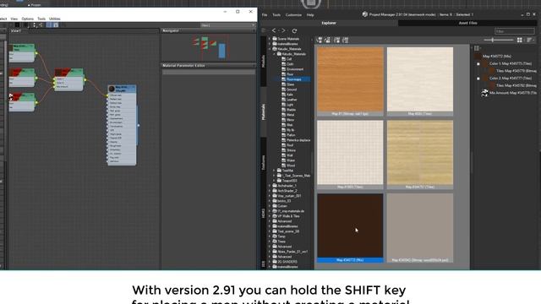The width and height of the screenshot is (541, 304).
Task: Select the Ground folder
Action: coord(291,90)
